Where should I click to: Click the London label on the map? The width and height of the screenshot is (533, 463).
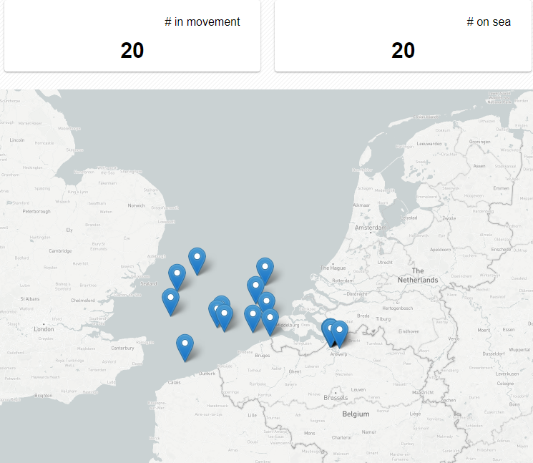(x=43, y=329)
